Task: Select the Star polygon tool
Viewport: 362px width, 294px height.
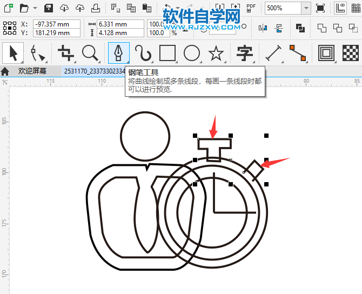Action: (x=216, y=53)
